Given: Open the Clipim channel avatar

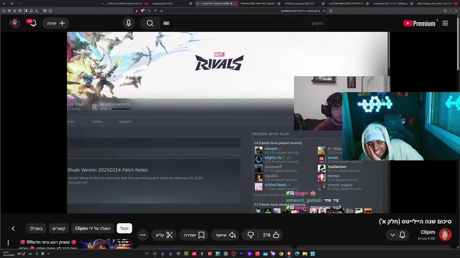Looking at the screenshot, I should point(445,235).
